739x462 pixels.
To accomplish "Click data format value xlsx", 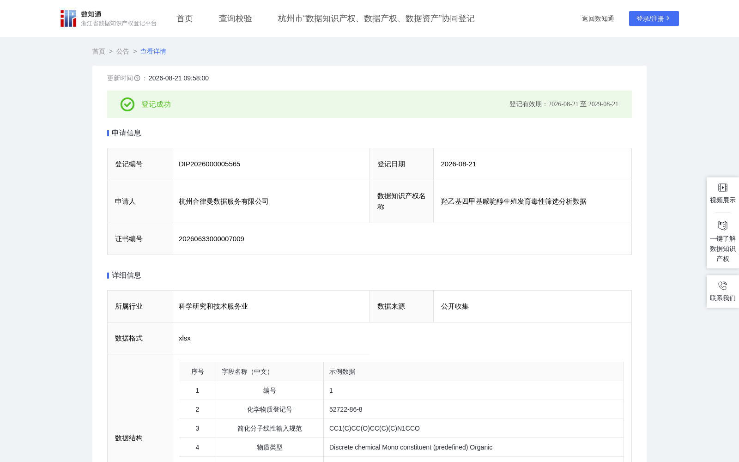I will pyautogui.click(x=185, y=338).
